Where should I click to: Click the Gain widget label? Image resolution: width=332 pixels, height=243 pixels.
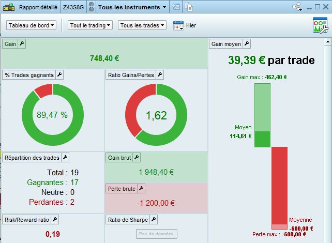click(10, 44)
